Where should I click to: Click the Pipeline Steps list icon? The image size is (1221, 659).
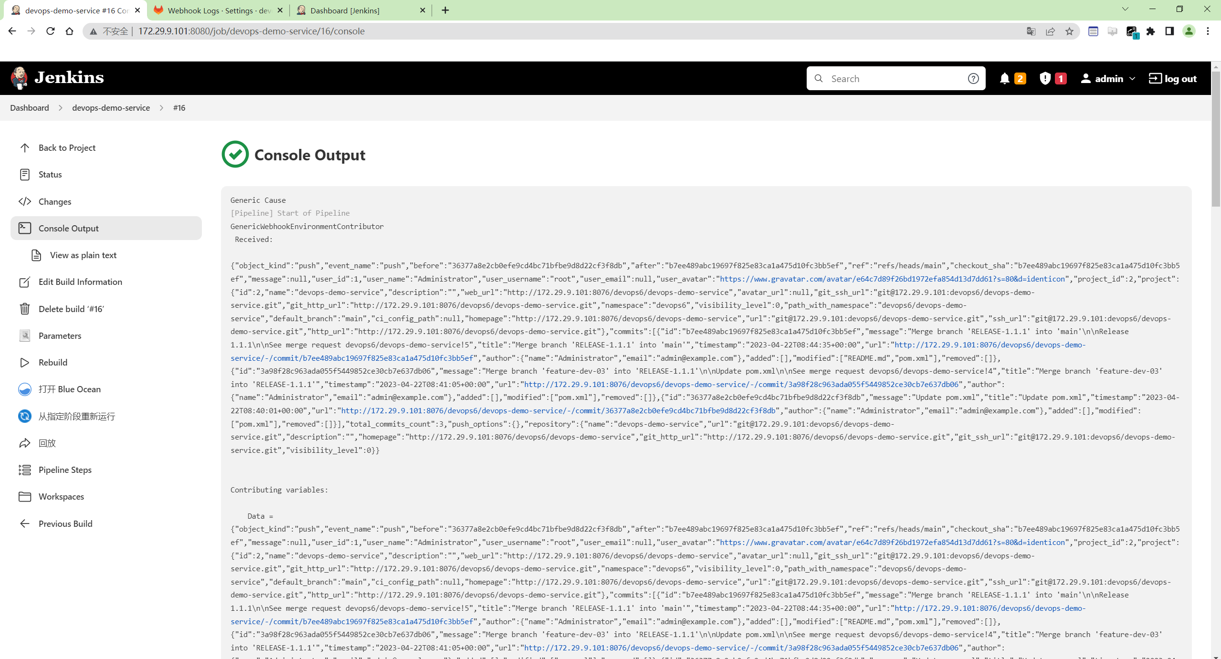(25, 470)
